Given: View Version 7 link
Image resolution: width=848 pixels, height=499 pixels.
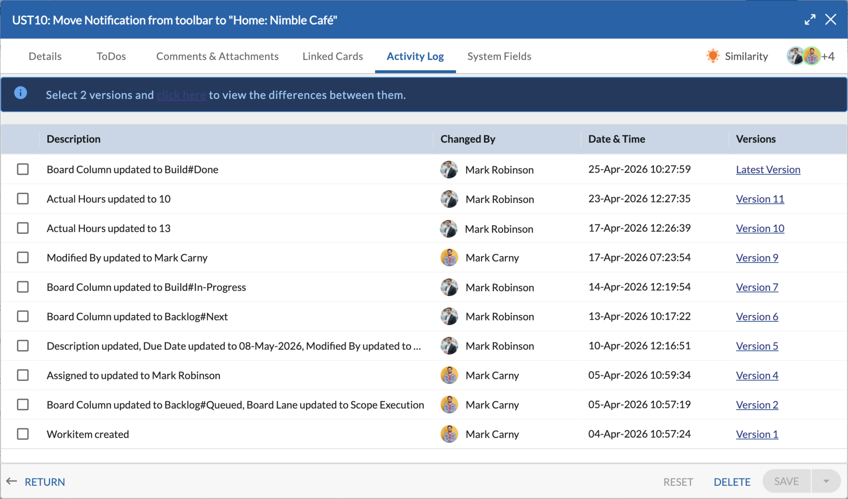Looking at the screenshot, I should (x=757, y=287).
